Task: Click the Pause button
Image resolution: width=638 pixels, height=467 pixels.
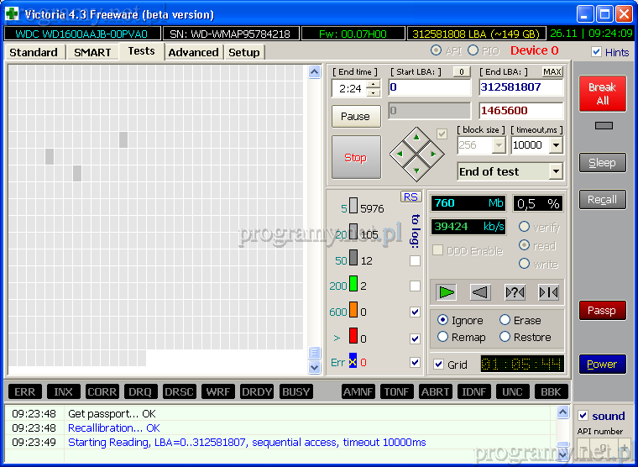Action: tap(355, 116)
